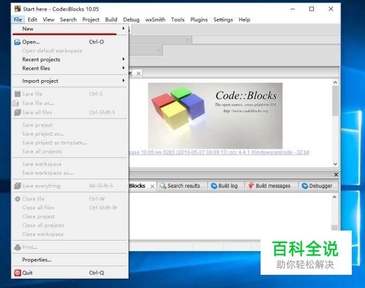Close the Code::Blocks log tab

pos(152,186)
